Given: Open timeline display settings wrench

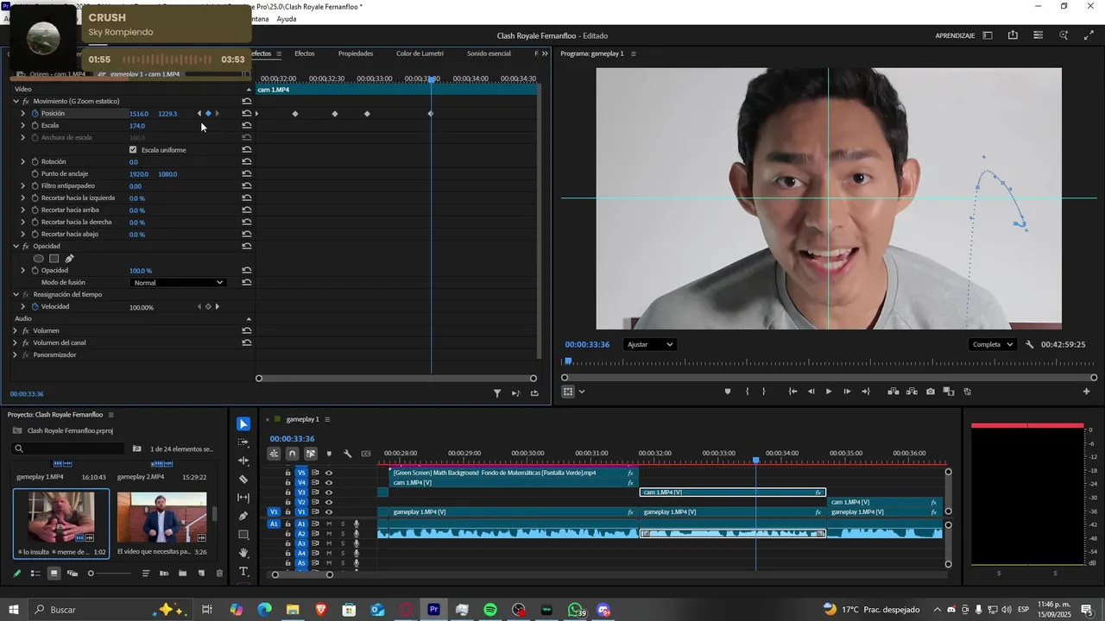Looking at the screenshot, I should pyautogui.click(x=347, y=454).
